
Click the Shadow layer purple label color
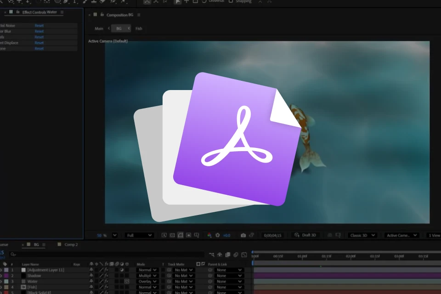point(6,276)
